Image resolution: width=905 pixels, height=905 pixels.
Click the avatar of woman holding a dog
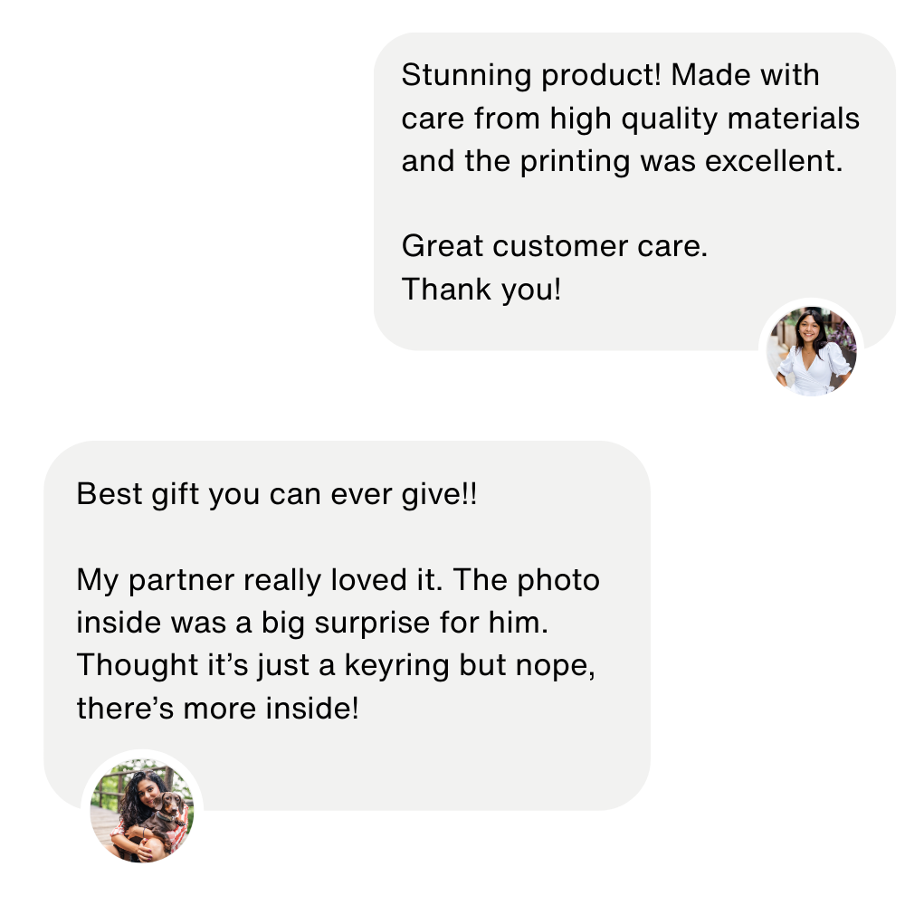tap(142, 810)
